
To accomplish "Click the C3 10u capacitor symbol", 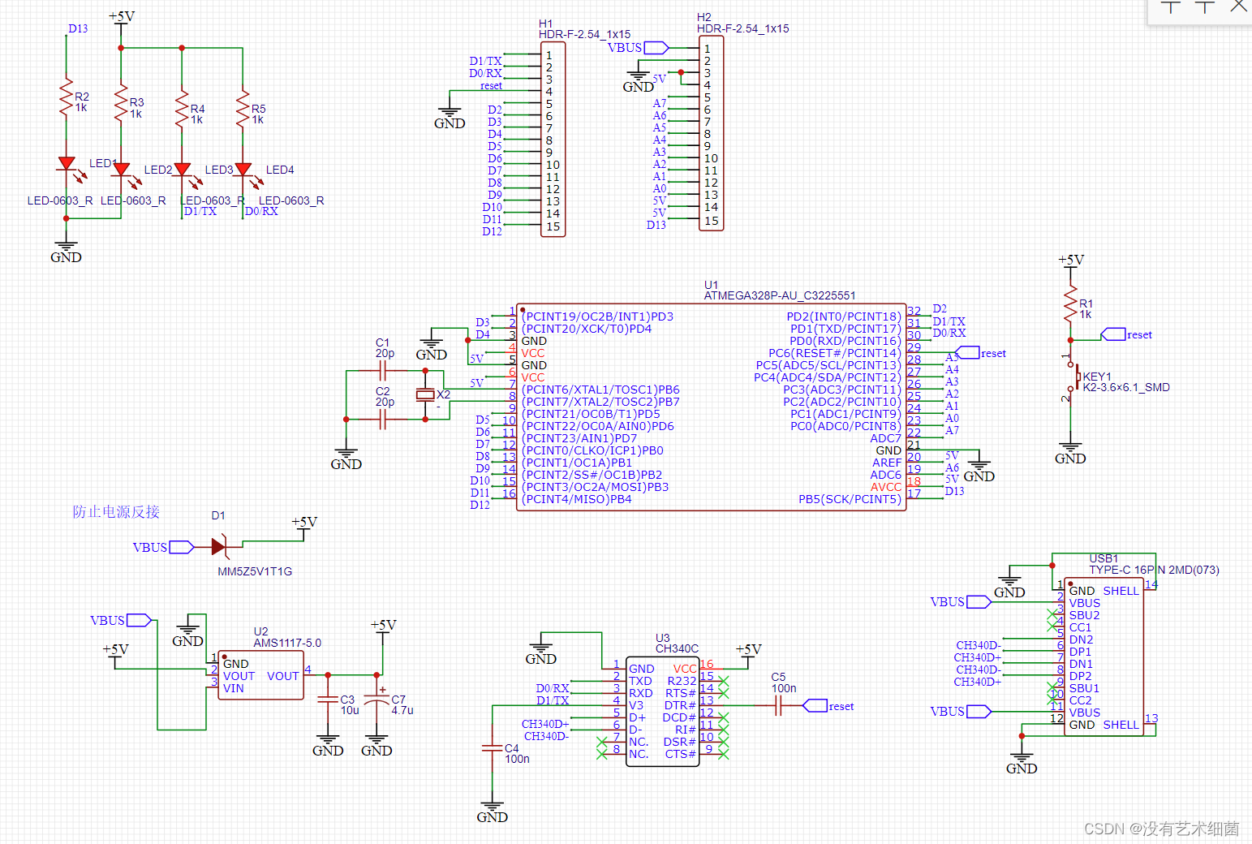I will click(328, 700).
